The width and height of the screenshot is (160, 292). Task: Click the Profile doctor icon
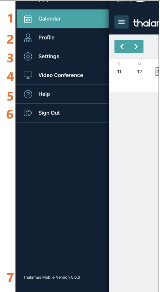28,38
